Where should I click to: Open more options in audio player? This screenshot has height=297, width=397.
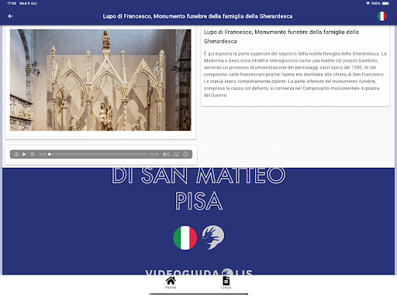pyautogui.click(x=185, y=154)
